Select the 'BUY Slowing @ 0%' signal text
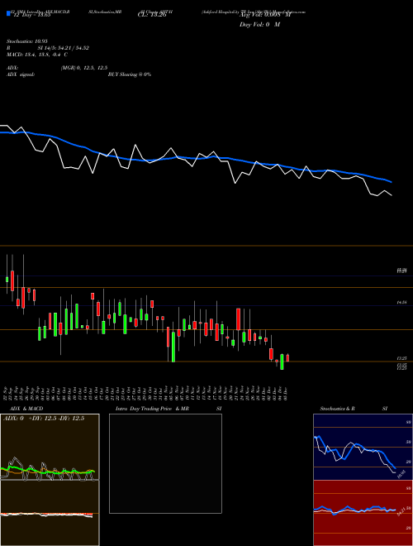The height and width of the screenshot is (546, 413). pos(130,74)
